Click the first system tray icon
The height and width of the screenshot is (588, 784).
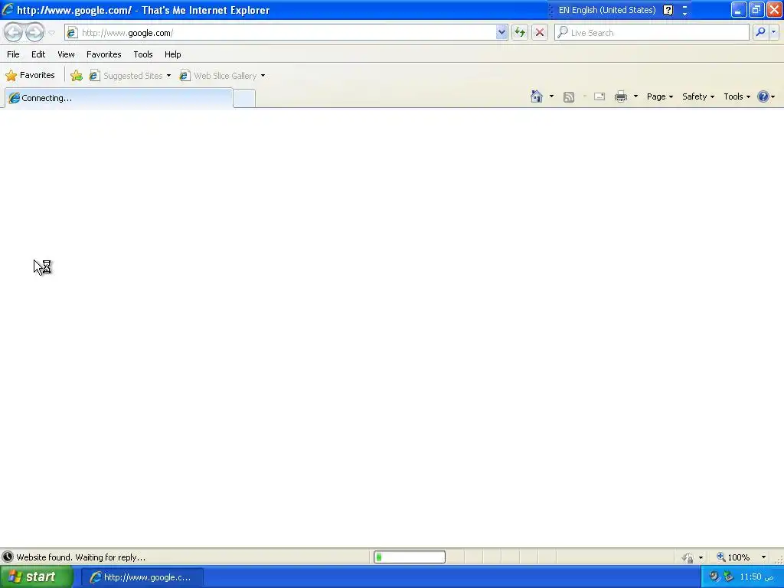pos(714,577)
